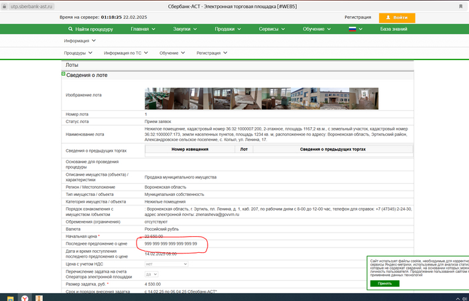The width and height of the screenshot is (469, 301).
Task: Click the Сведения о лоте heading text
Action: tap(86, 75)
